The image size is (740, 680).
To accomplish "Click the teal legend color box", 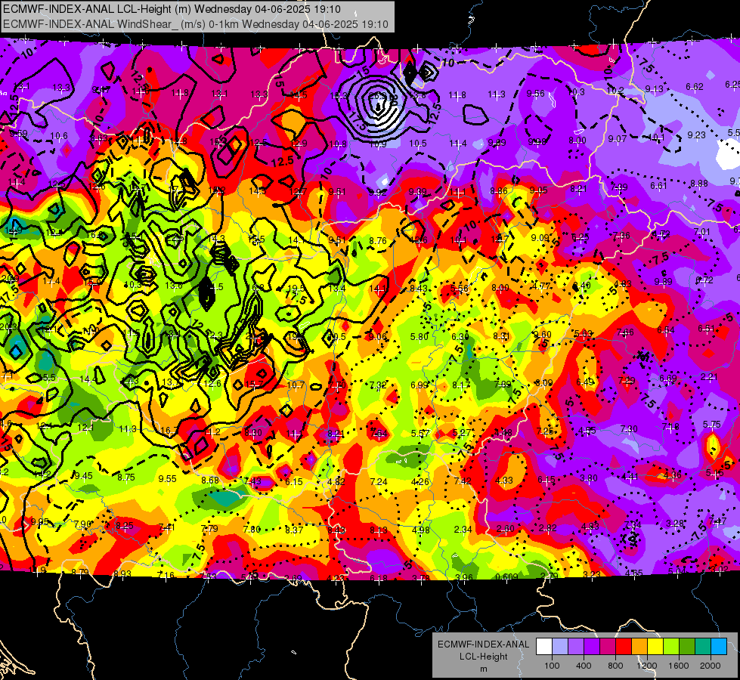I will [x=703, y=647].
